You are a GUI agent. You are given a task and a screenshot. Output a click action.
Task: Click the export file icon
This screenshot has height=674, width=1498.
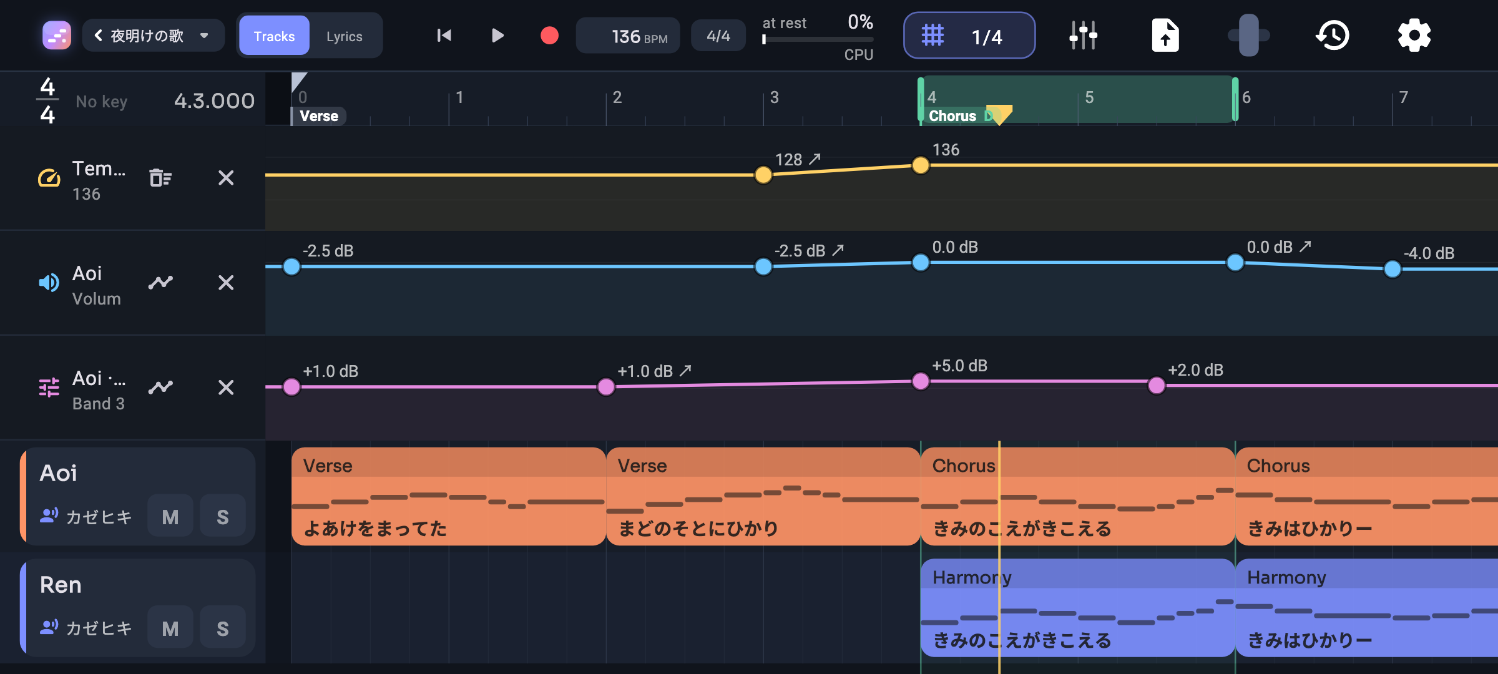tap(1165, 36)
